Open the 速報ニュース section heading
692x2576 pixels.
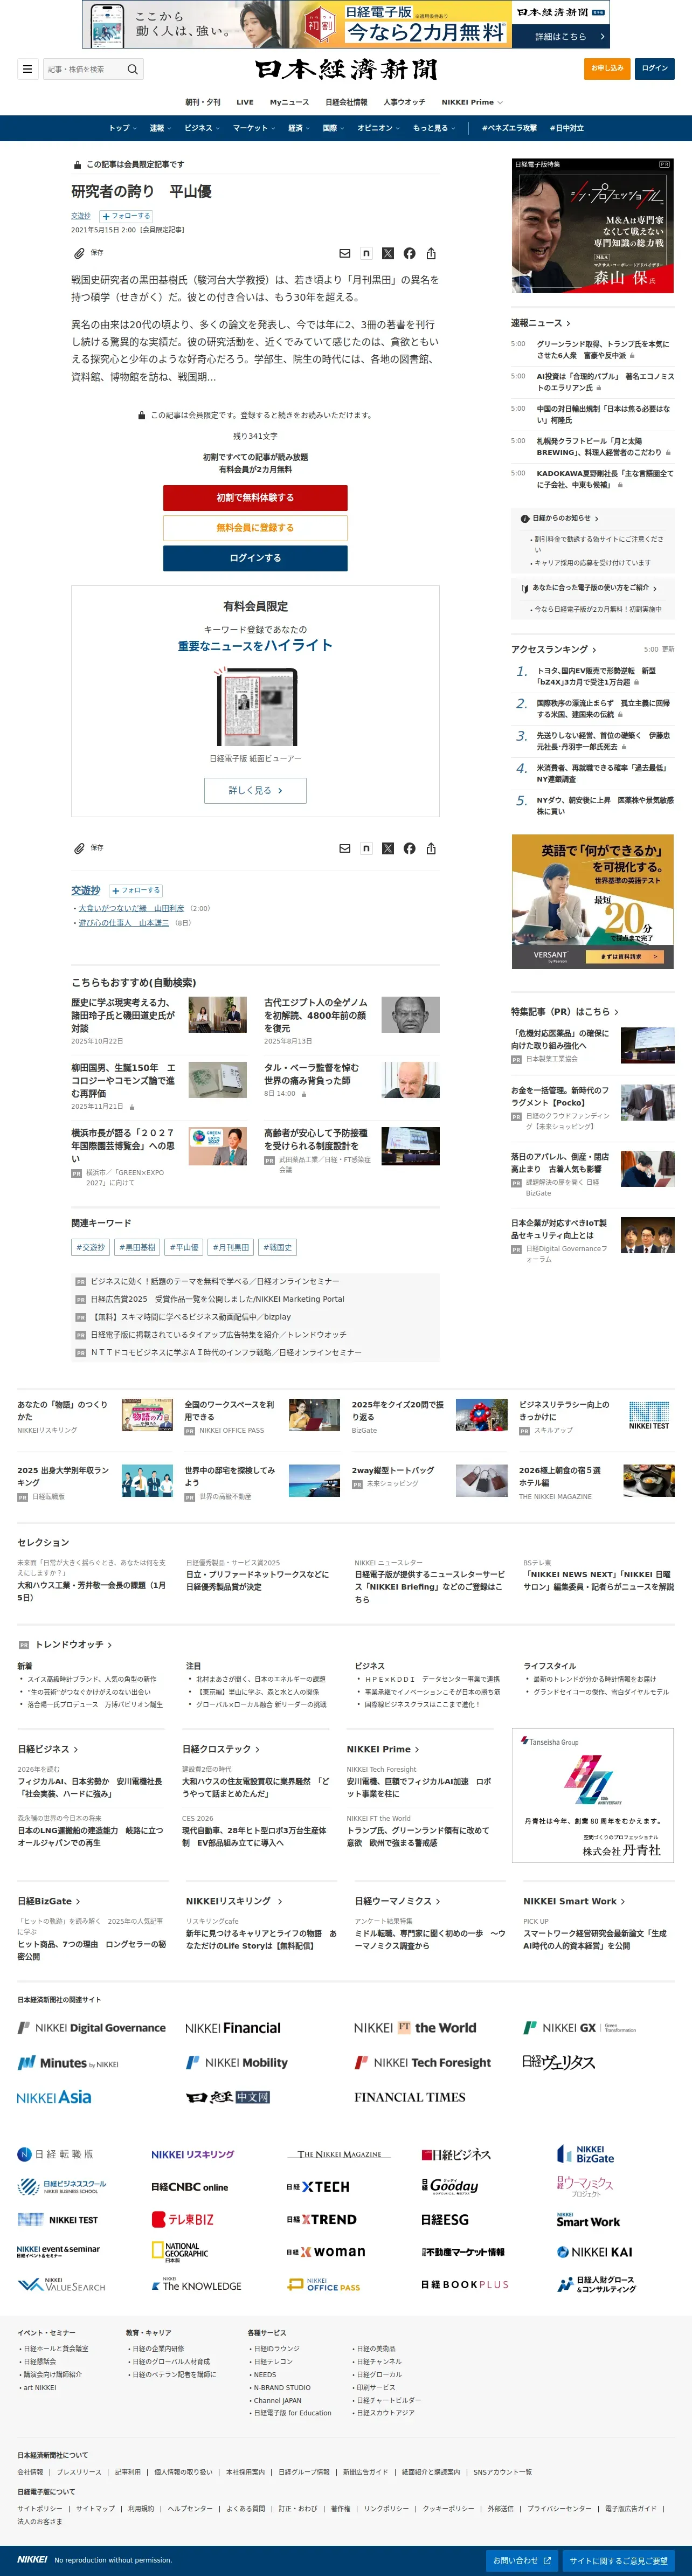540,323
